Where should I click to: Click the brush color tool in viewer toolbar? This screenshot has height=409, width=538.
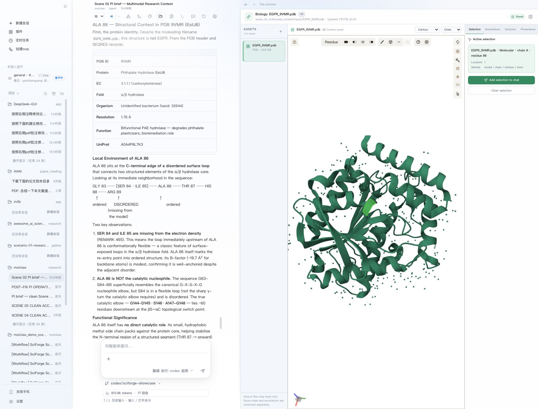coord(382,42)
